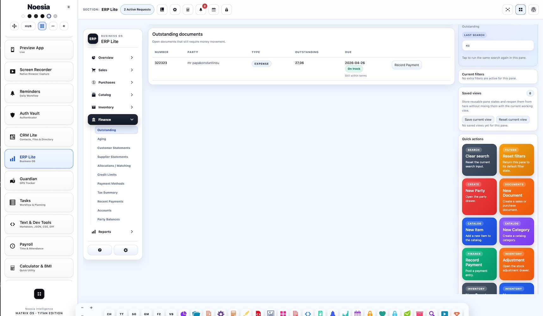Click Save current view button
543x316 pixels.
(x=478, y=119)
